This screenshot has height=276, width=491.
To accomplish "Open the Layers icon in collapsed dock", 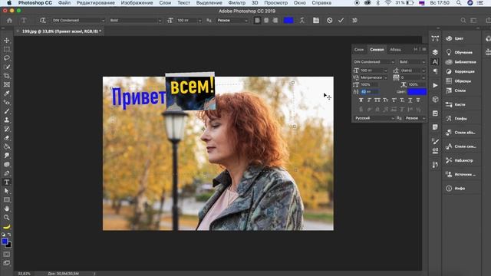I will (x=435, y=52).
